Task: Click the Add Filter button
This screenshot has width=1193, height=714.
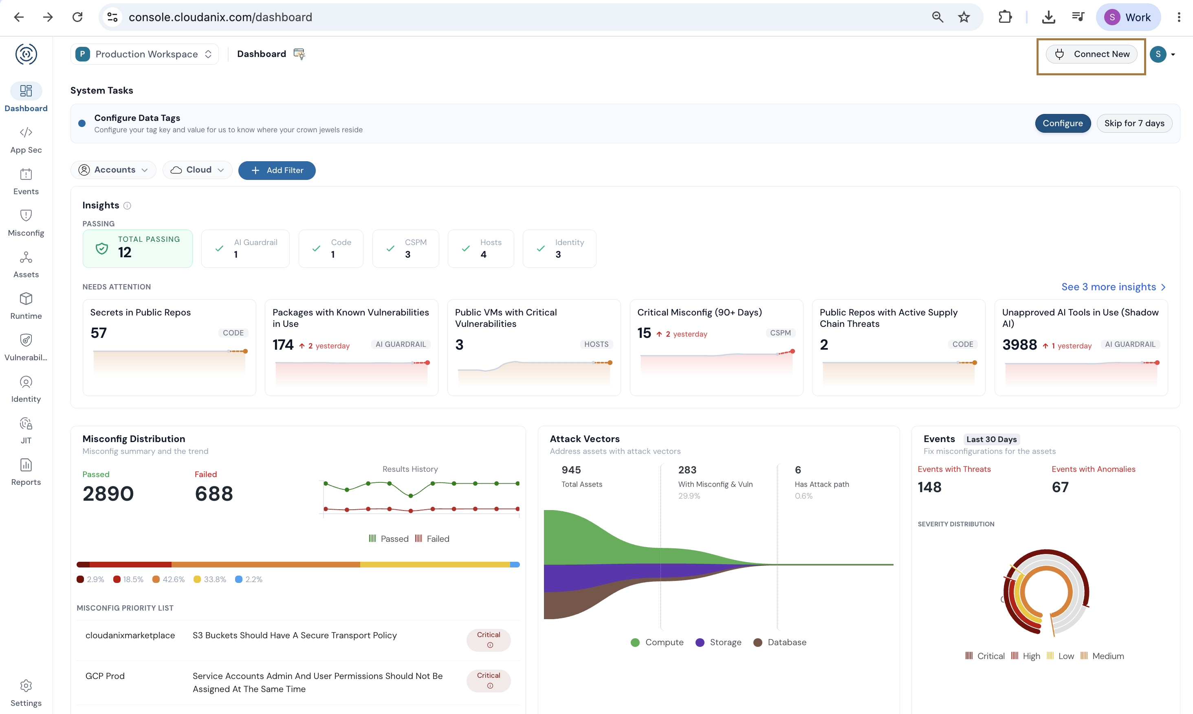Action: click(277, 170)
